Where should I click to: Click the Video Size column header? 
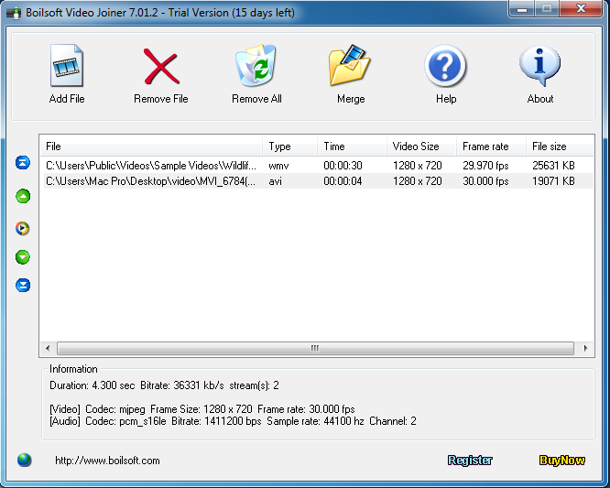pyautogui.click(x=421, y=146)
